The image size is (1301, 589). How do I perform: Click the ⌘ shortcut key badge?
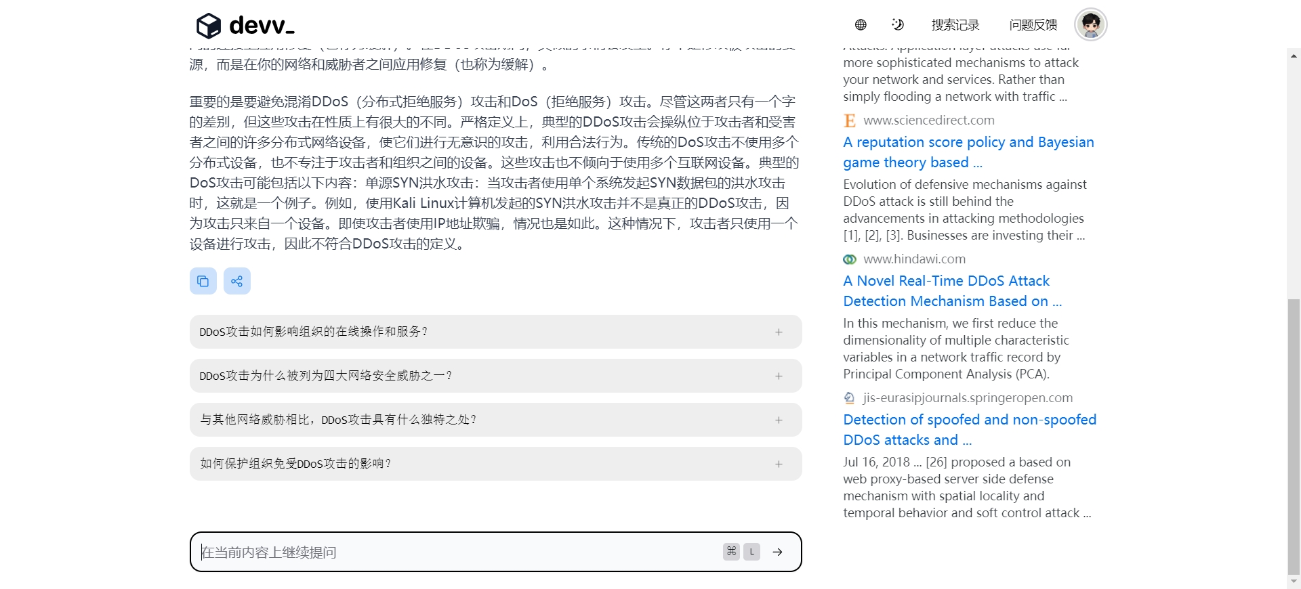731,552
